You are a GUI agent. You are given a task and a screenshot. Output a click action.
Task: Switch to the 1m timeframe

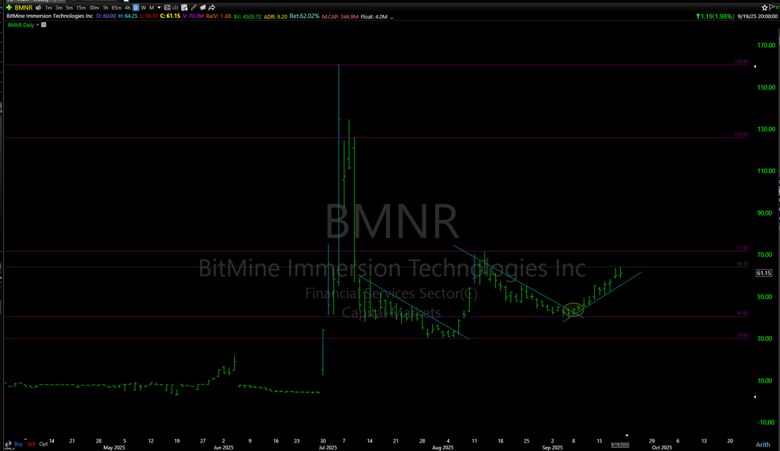pos(49,8)
